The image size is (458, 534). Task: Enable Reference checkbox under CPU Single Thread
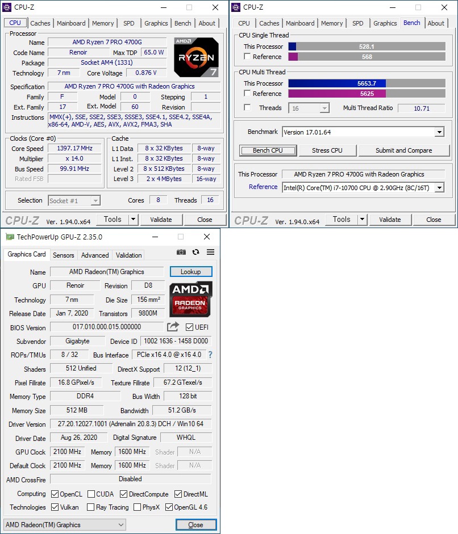247,56
